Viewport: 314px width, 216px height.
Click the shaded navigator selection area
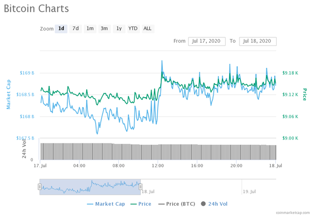(x=90, y=187)
